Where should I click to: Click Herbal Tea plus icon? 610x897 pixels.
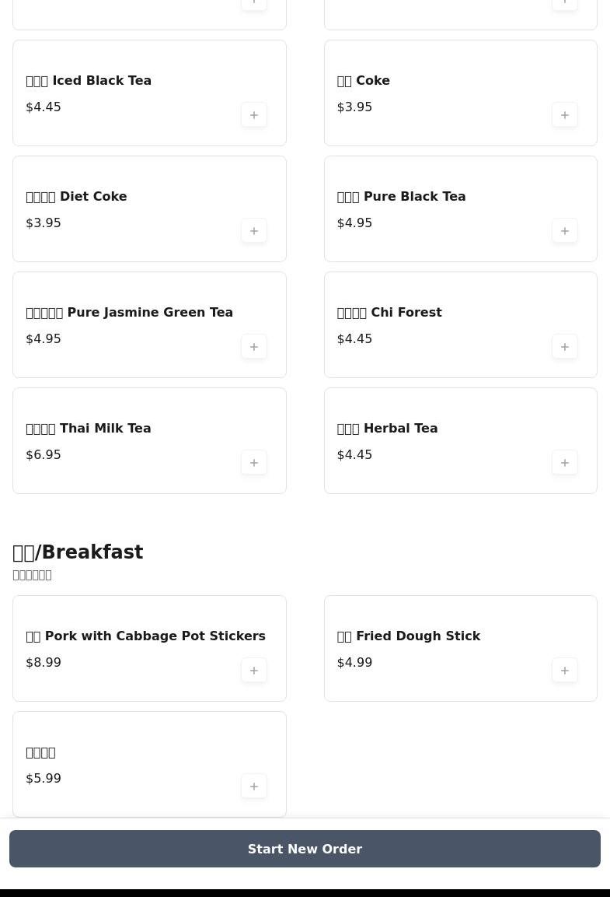tap(565, 463)
